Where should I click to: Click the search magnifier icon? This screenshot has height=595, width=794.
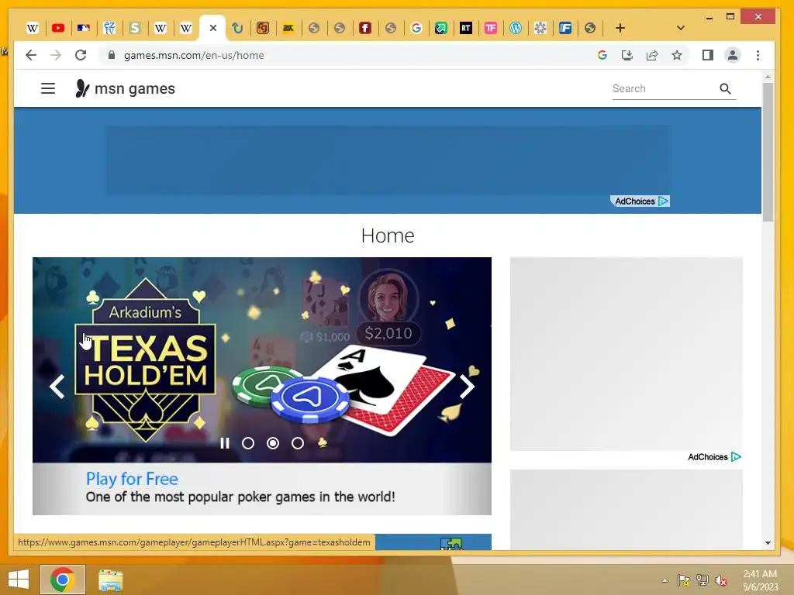pos(725,89)
